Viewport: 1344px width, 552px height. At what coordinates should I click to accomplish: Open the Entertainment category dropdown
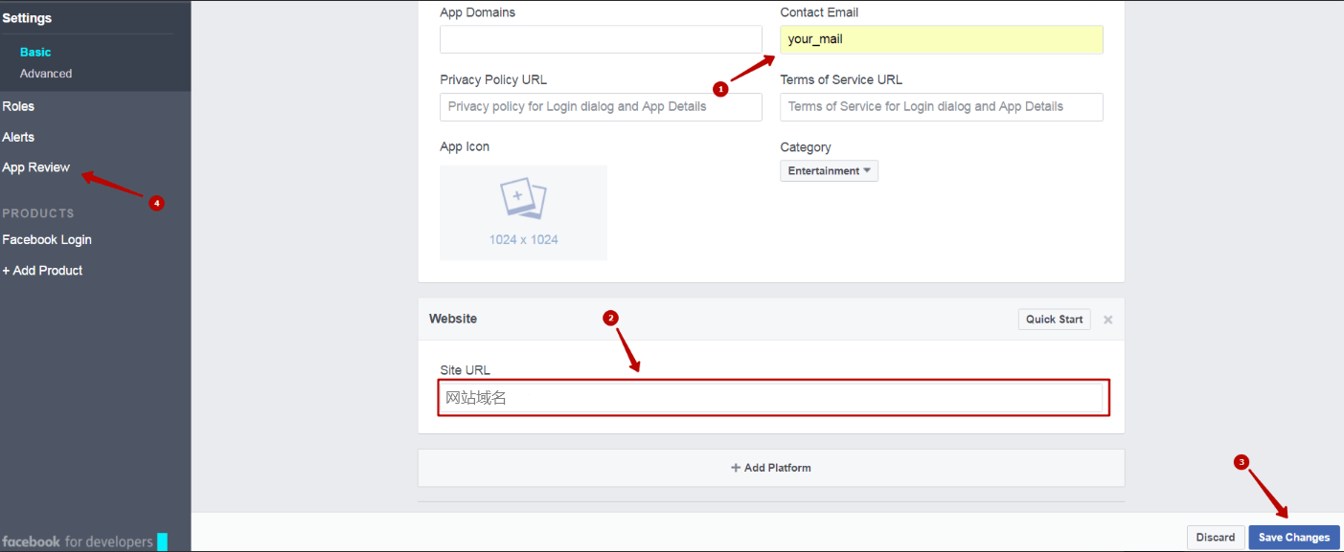[830, 171]
